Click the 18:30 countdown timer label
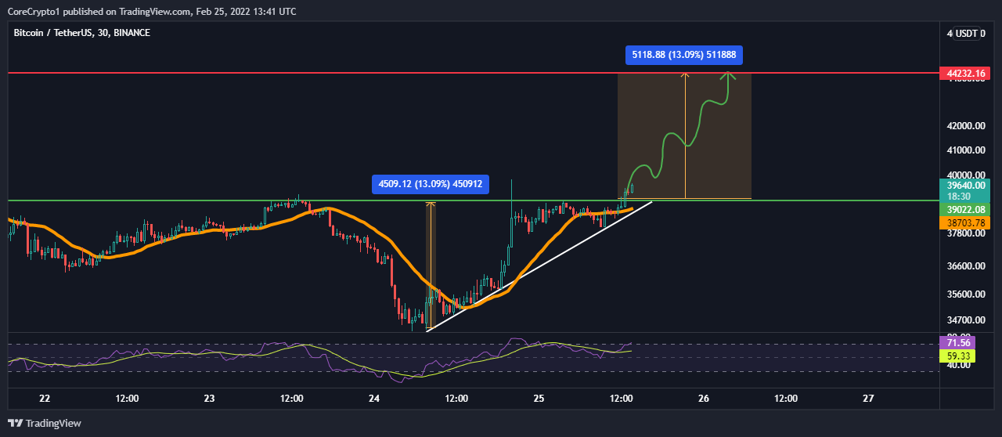1002x437 pixels. coord(959,197)
